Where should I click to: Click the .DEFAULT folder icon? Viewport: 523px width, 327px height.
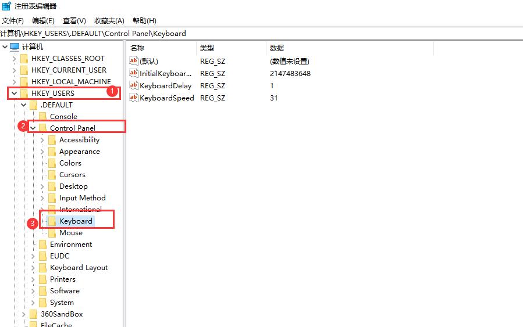(x=33, y=105)
